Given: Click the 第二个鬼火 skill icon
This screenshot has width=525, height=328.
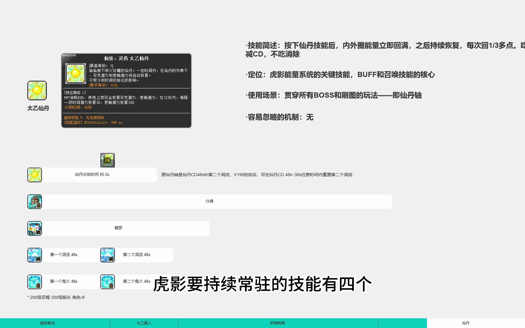Looking at the screenshot, I should pos(108,282).
